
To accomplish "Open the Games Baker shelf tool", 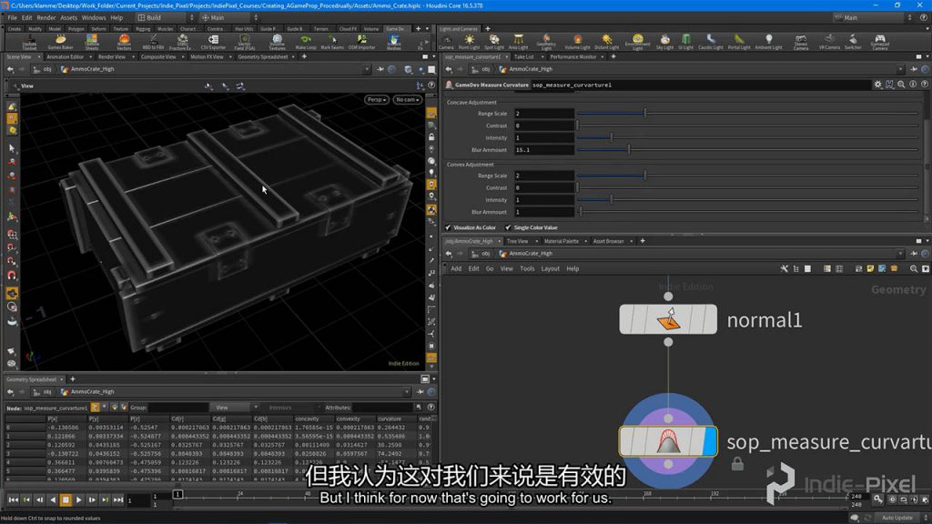I will click(60, 42).
